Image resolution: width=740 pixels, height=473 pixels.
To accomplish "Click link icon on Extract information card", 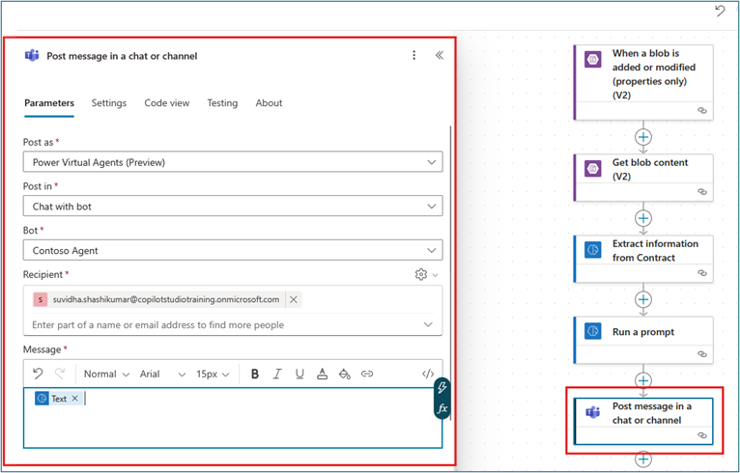I will tap(702, 272).
